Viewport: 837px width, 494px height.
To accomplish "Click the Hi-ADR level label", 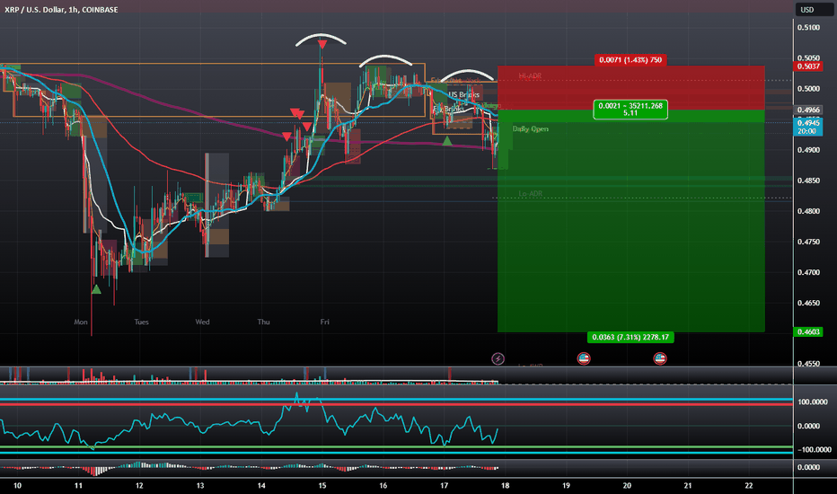I will tap(530, 75).
